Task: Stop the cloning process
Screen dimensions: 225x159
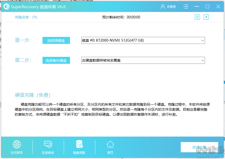Action: tap(206, 17)
